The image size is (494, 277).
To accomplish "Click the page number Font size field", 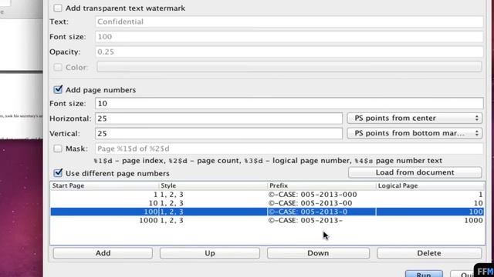I will tap(289, 103).
